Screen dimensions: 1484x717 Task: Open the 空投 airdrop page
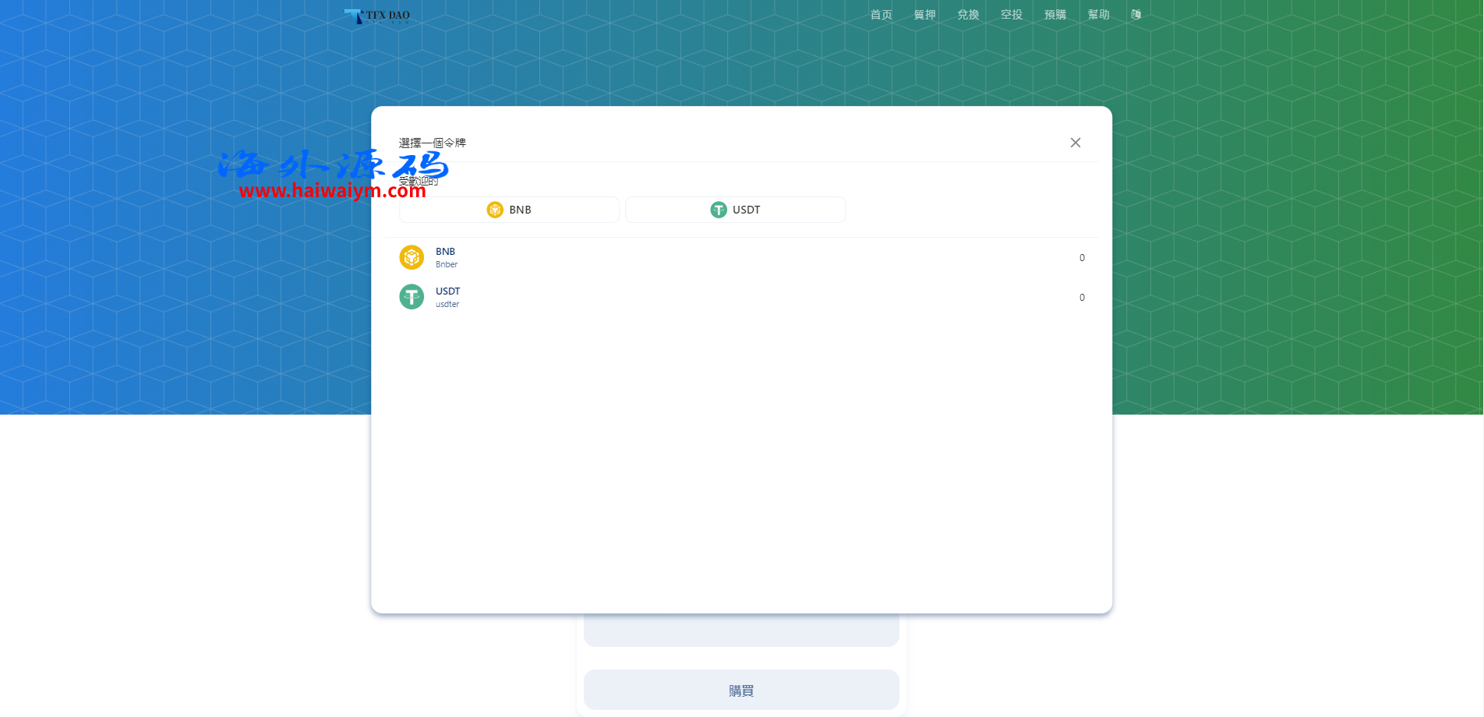click(x=1012, y=15)
